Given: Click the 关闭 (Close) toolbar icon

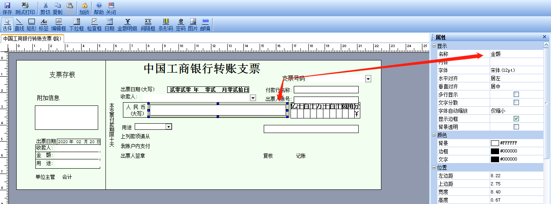Looking at the screenshot, I should (x=111, y=5).
